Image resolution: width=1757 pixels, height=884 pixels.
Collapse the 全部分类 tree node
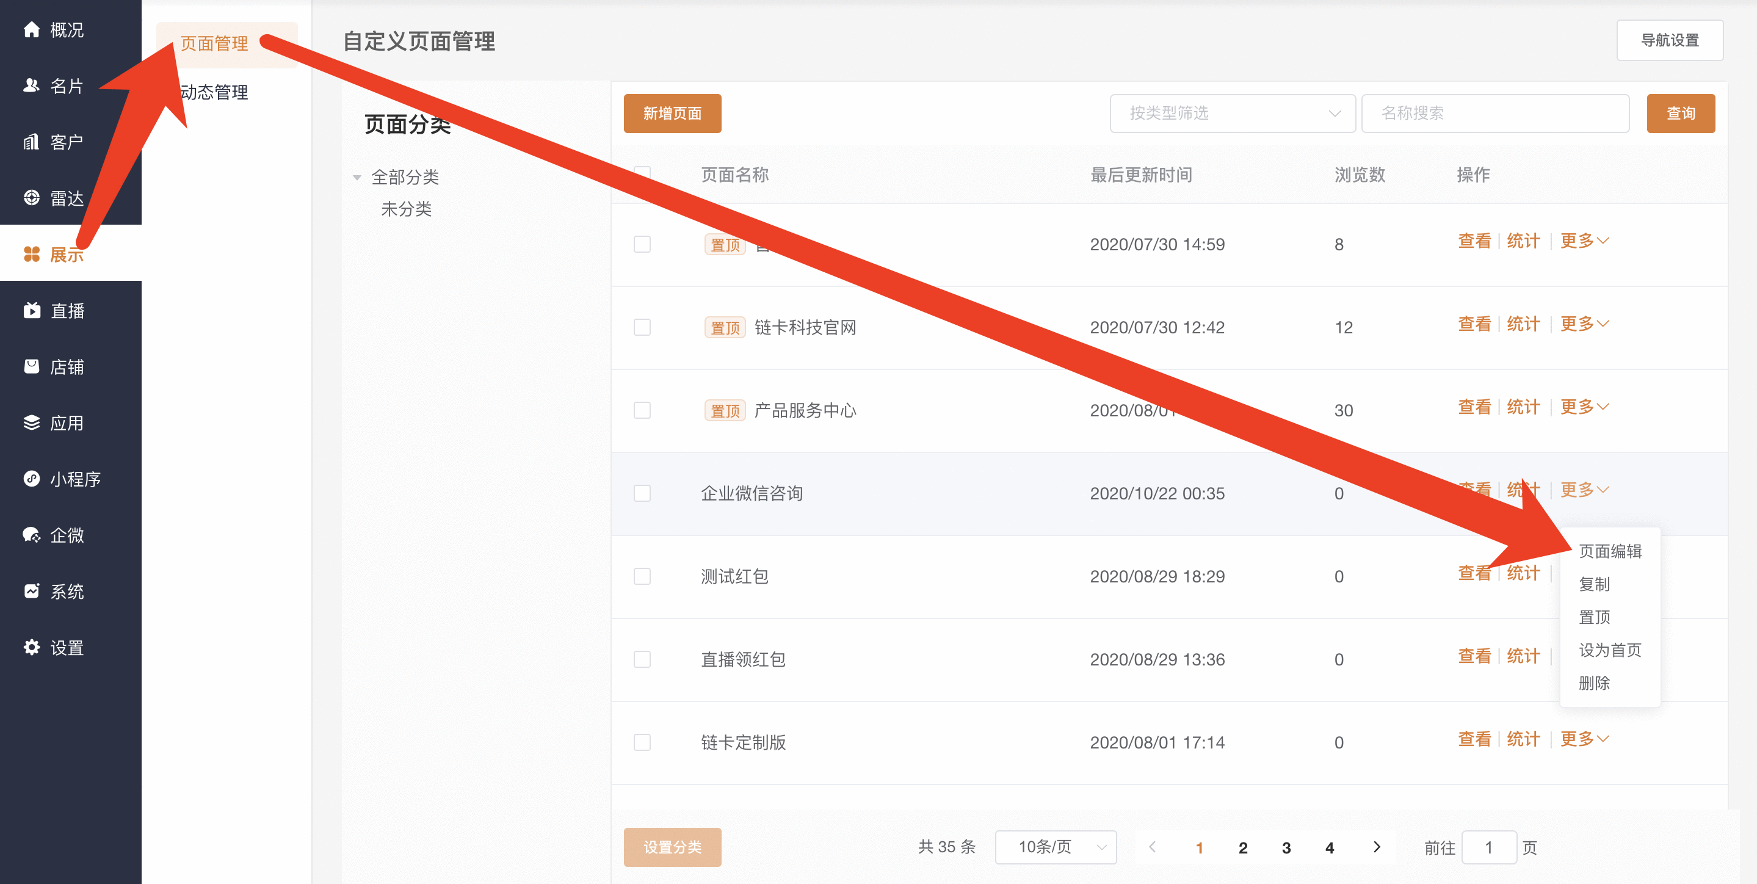357,177
